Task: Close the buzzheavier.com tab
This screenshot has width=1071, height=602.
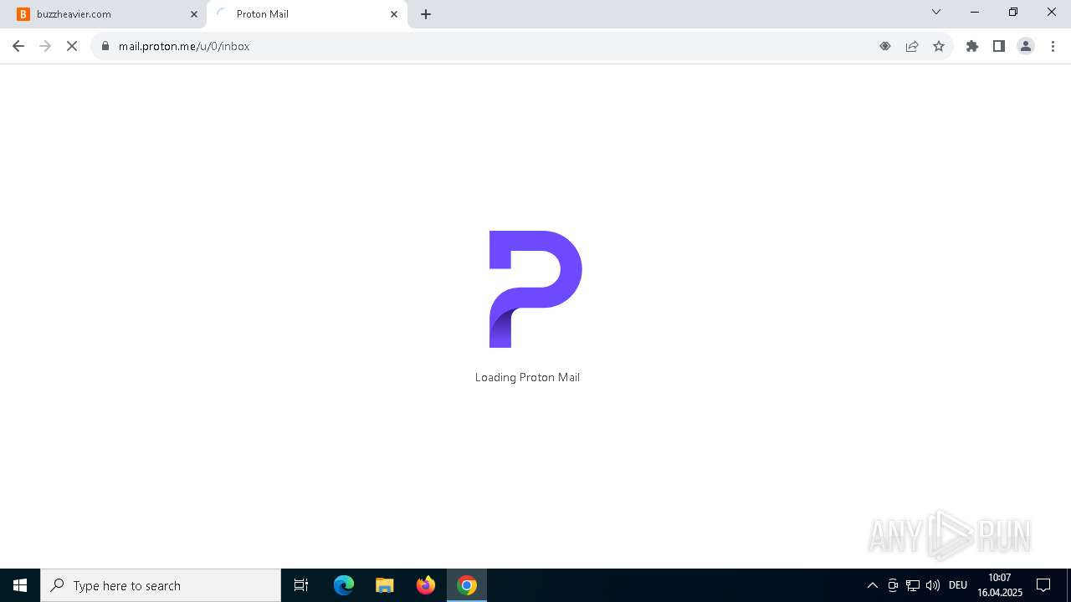Action: click(194, 14)
